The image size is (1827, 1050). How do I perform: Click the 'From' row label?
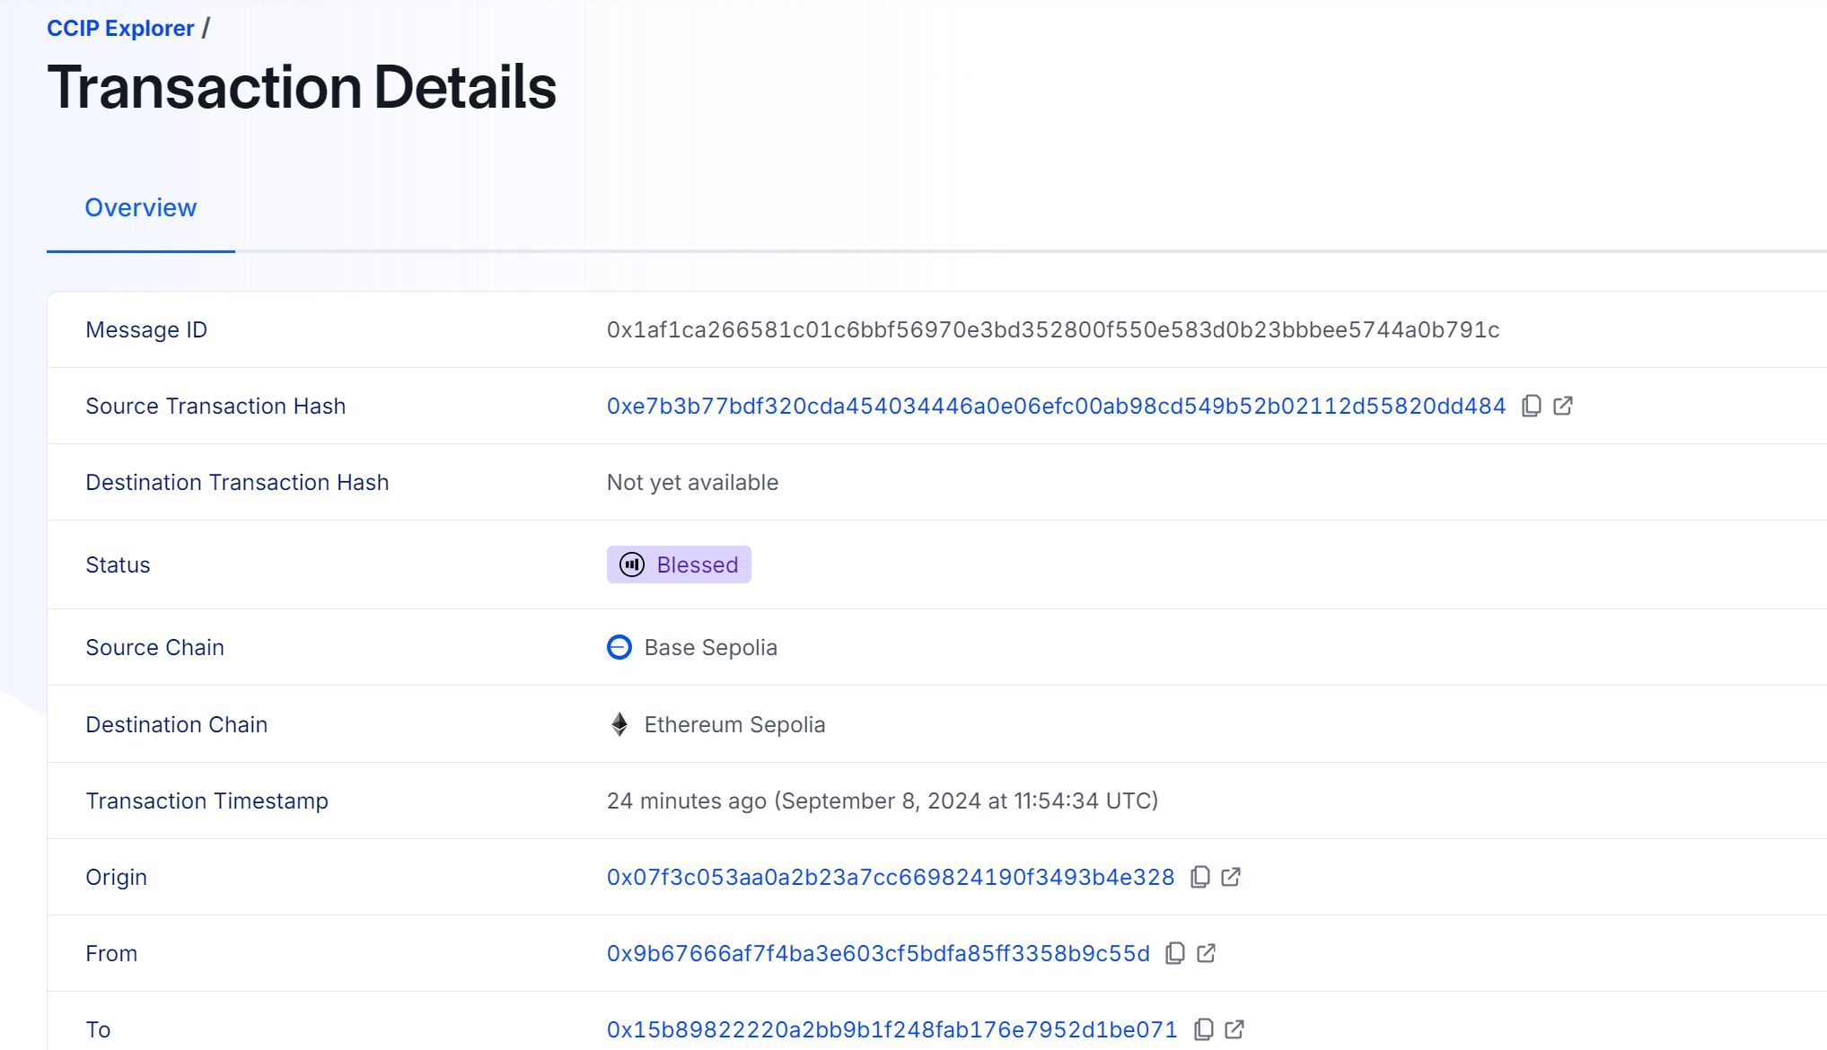[111, 953]
